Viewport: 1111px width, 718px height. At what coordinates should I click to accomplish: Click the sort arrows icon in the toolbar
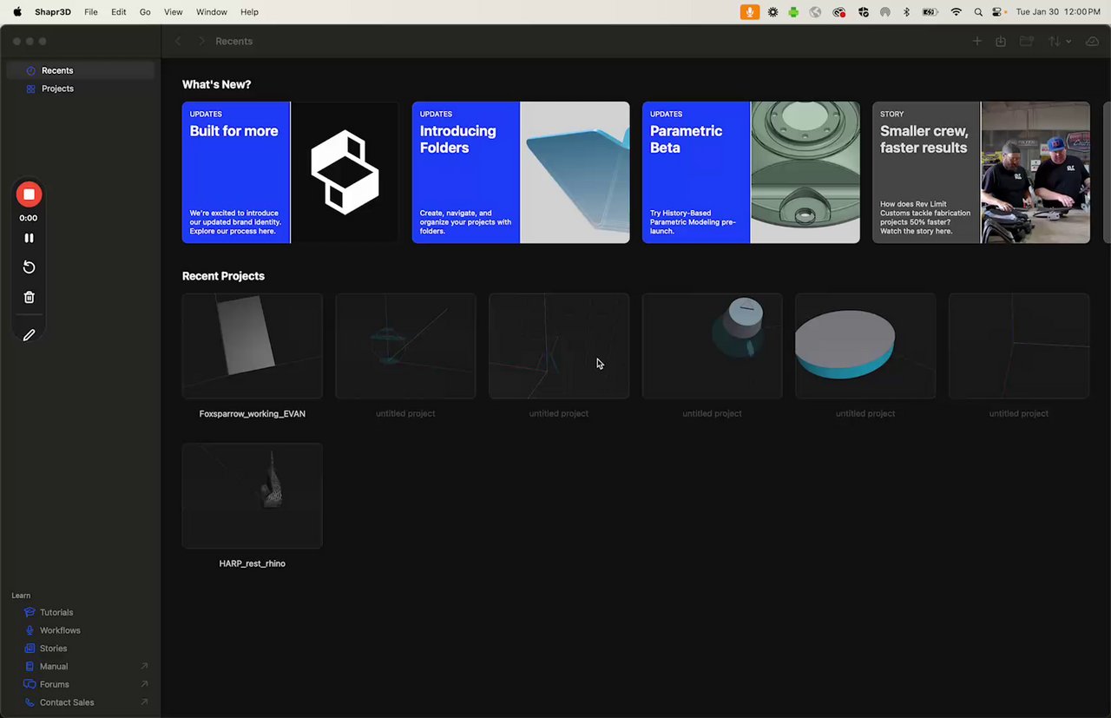pos(1055,42)
